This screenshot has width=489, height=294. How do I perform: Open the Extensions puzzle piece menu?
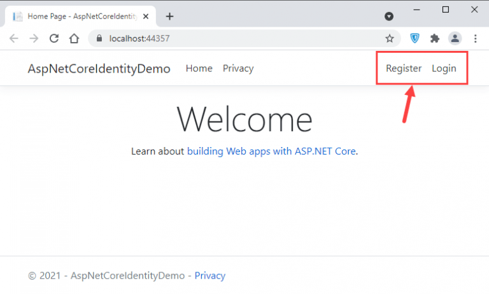point(435,38)
